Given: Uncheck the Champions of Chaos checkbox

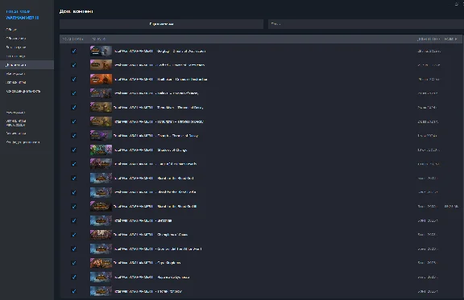Looking at the screenshot, I should pyautogui.click(x=74, y=235).
